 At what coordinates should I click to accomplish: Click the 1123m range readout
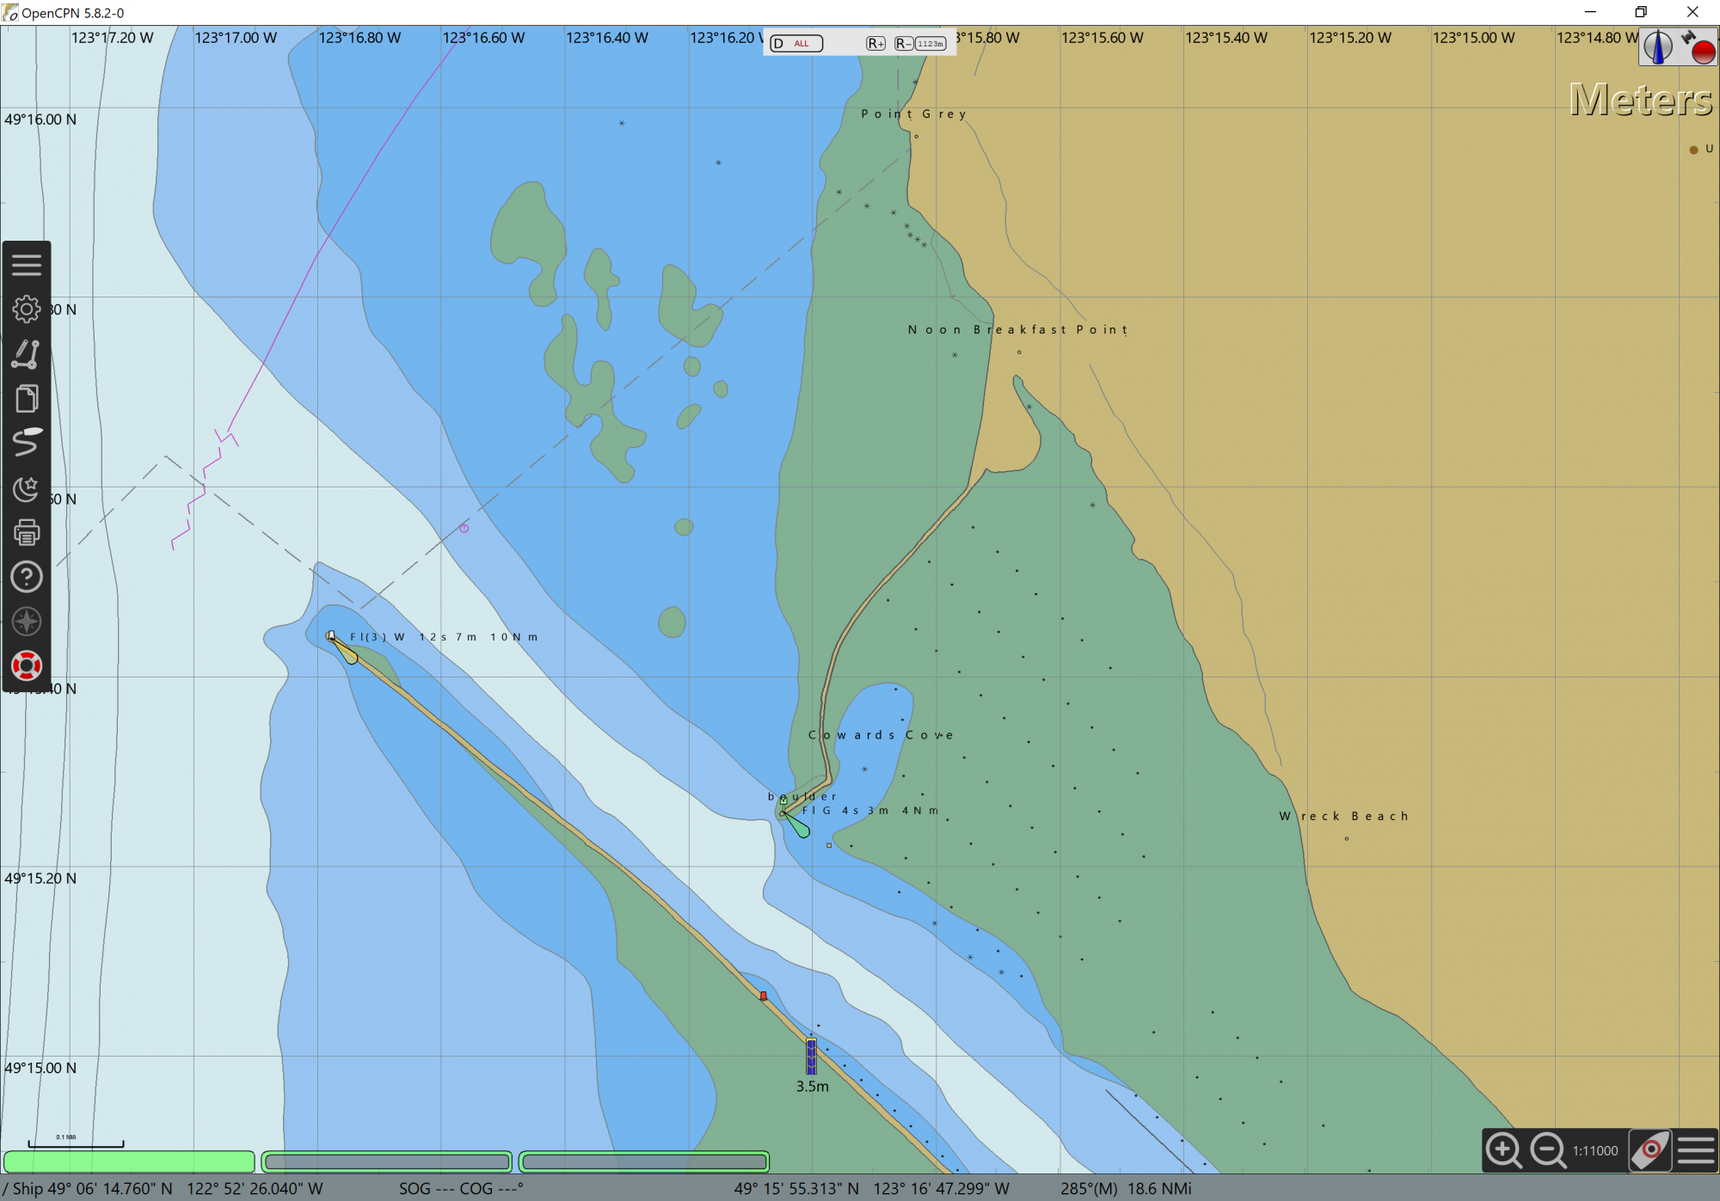(931, 44)
